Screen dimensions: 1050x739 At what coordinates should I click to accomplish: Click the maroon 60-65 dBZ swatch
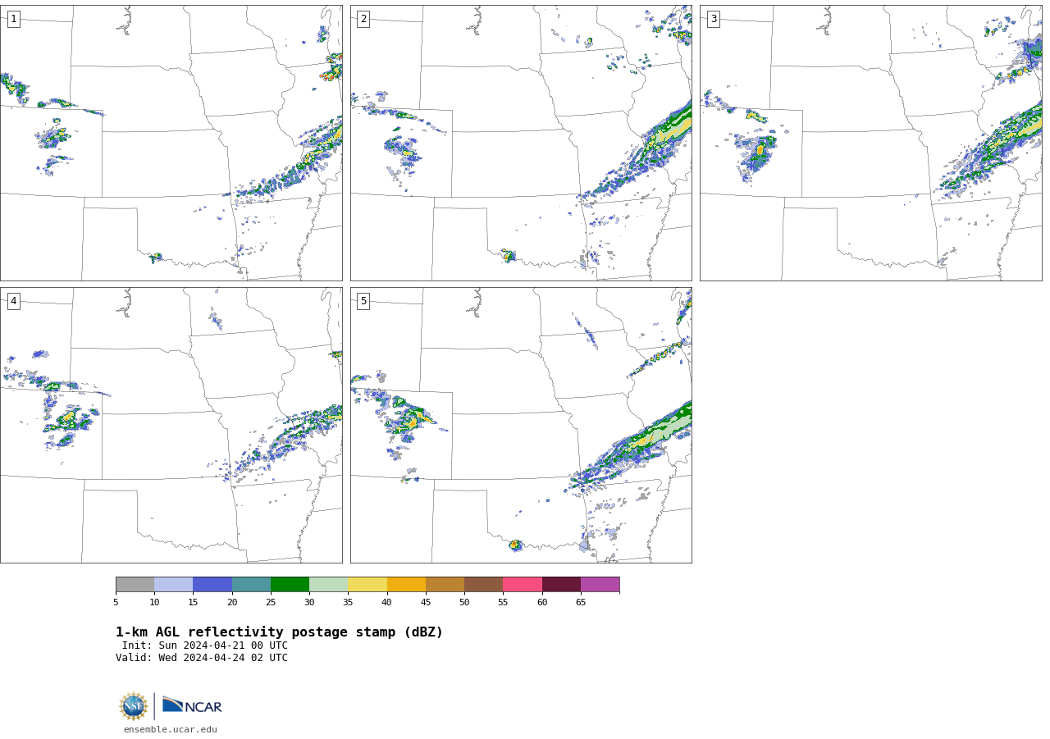tap(561, 584)
